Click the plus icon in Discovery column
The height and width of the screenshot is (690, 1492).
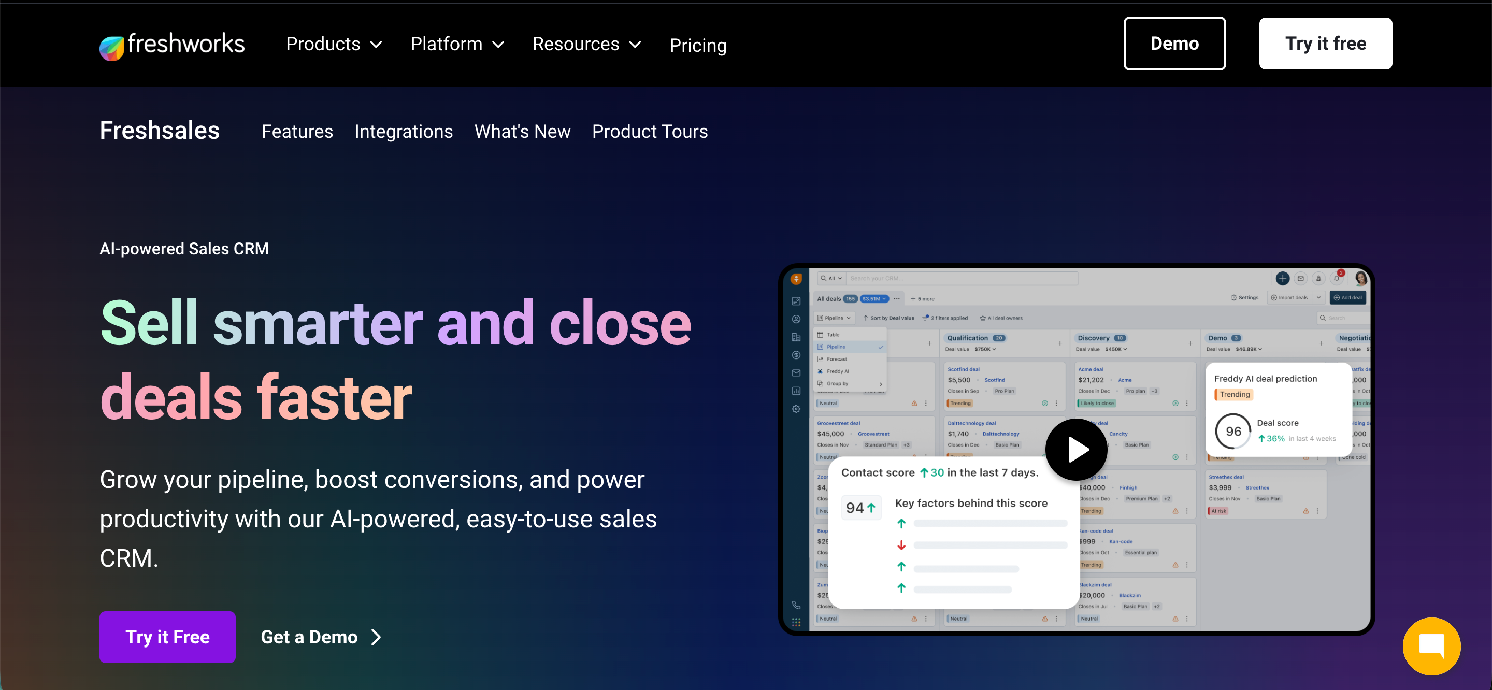click(x=1190, y=343)
